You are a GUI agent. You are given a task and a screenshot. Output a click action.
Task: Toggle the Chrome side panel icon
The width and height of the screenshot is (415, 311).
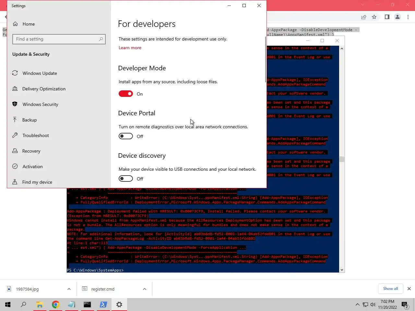387,17
